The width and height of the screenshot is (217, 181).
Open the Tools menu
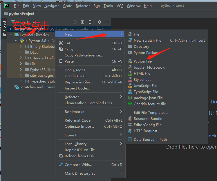coord(108,6)
